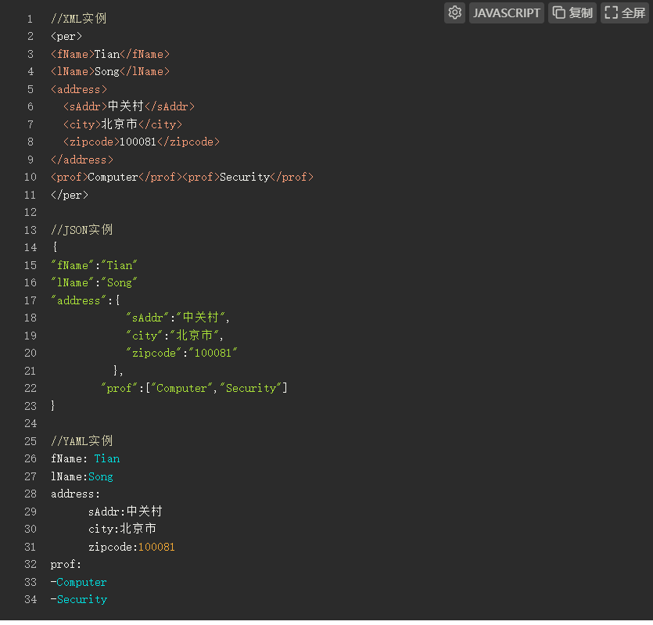The height and width of the screenshot is (625, 653).
Task: Click the YAML -Computer list item
Action: pos(79,582)
